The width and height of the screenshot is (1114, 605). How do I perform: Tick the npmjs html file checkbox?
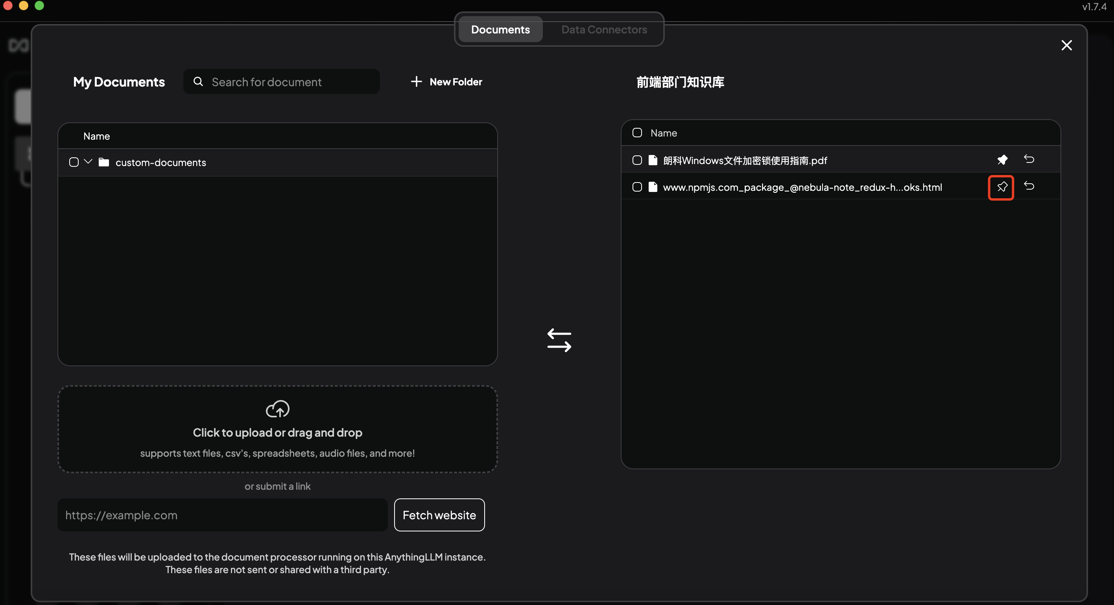(x=636, y=187)
